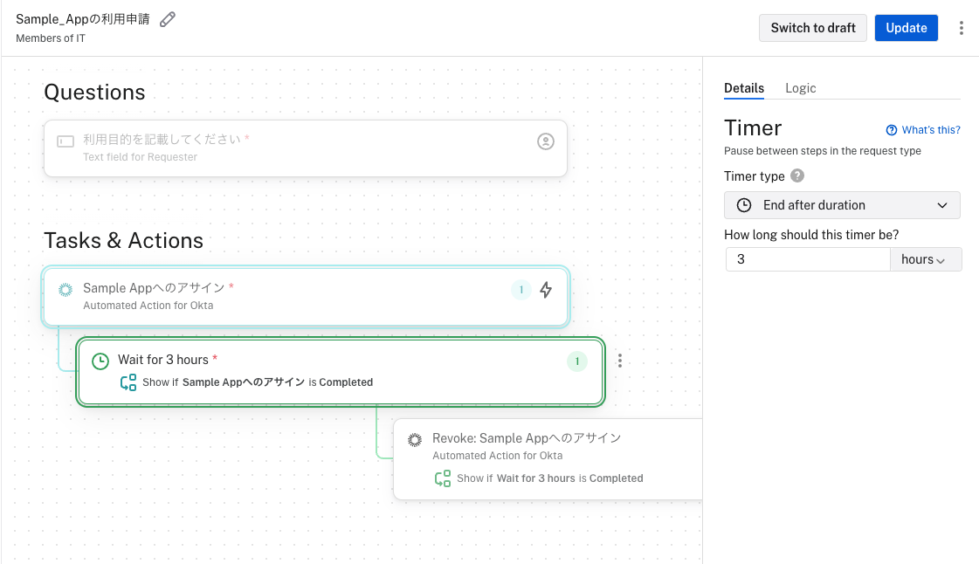Click the lightning bolt on Sample Appへのアサイン action
Viewport: 979px width, 564px height.
(x=546, y=289)
